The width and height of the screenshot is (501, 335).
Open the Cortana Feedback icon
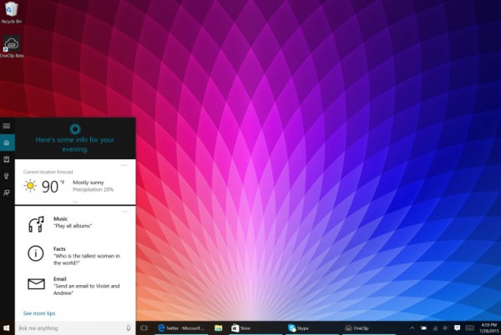(7, 192)
